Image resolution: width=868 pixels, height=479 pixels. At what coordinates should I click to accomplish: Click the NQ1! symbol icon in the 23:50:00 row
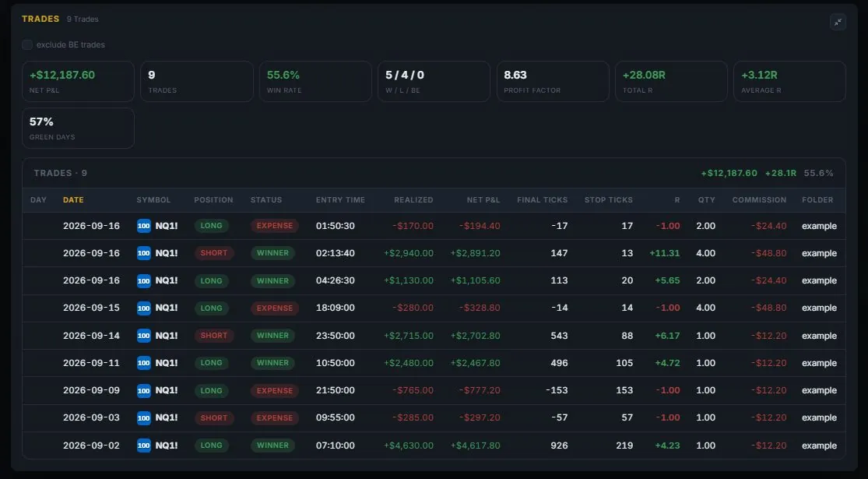[144, 336]
